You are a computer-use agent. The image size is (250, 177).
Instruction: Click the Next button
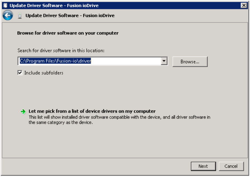pos(203,166)
